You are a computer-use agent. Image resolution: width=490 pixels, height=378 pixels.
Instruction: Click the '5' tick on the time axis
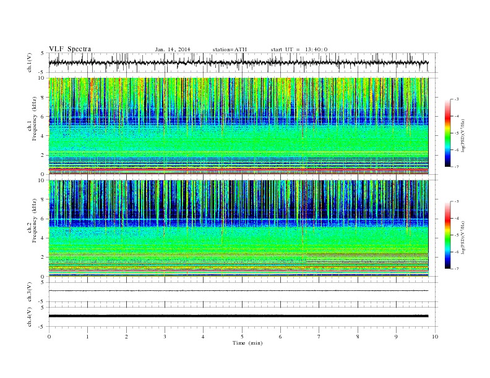242,337
